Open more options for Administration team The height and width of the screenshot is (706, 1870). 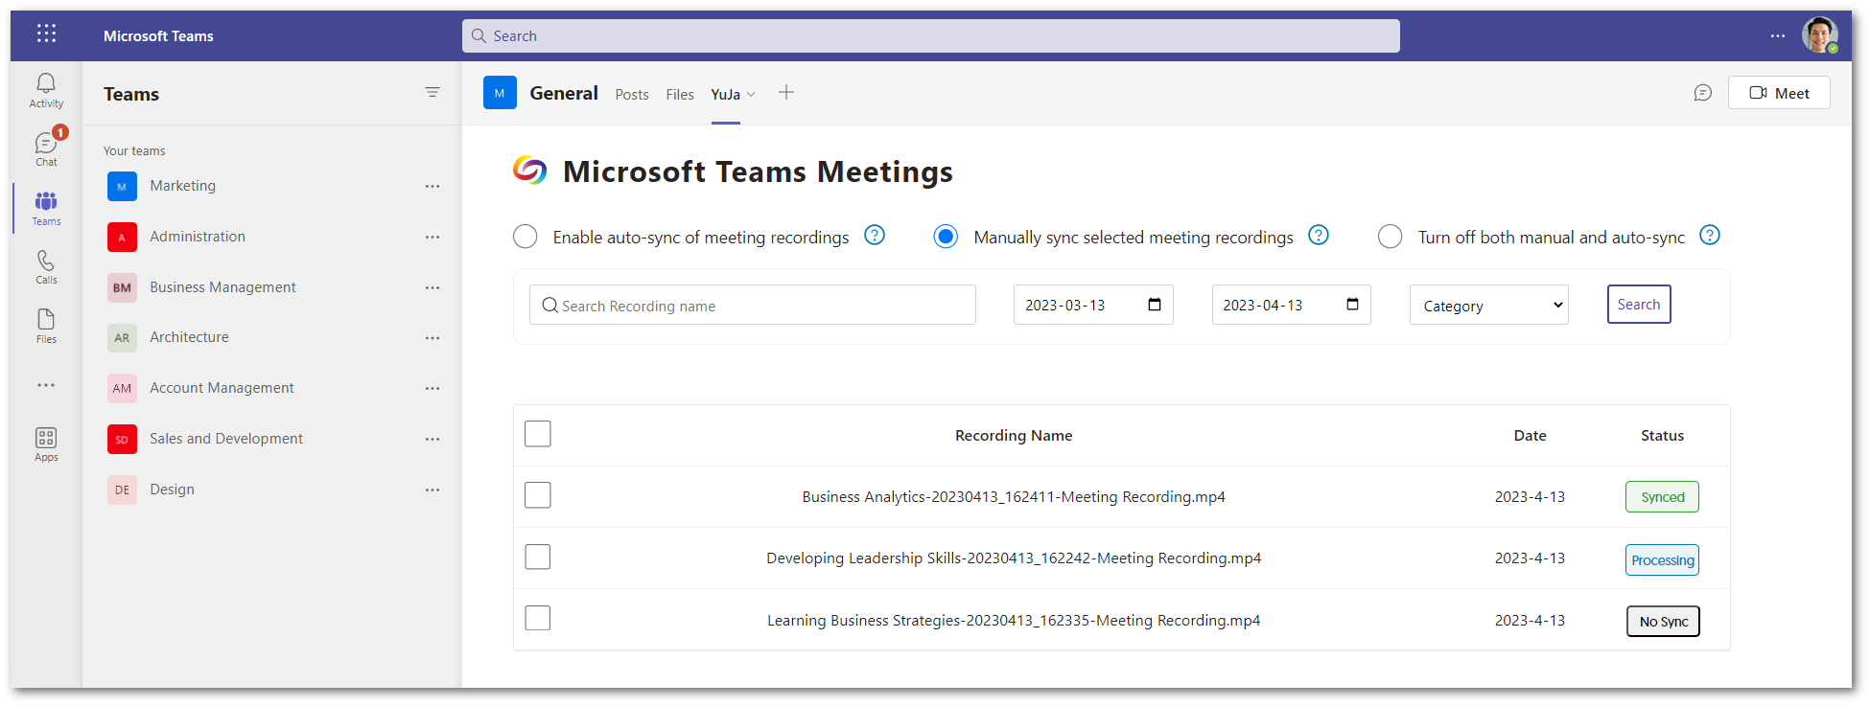[x=432, y=237]
